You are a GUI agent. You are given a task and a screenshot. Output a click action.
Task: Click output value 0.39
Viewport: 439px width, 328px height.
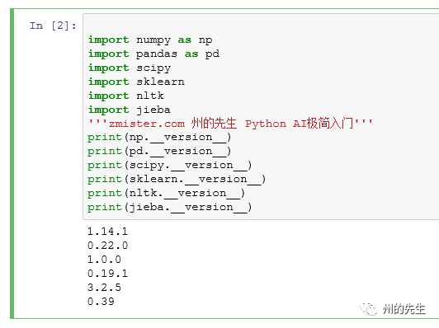coord(101,302)
